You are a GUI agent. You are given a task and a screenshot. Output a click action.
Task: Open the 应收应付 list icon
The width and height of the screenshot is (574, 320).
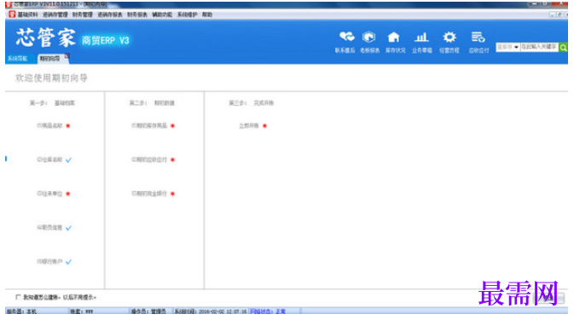click(478, 38)
